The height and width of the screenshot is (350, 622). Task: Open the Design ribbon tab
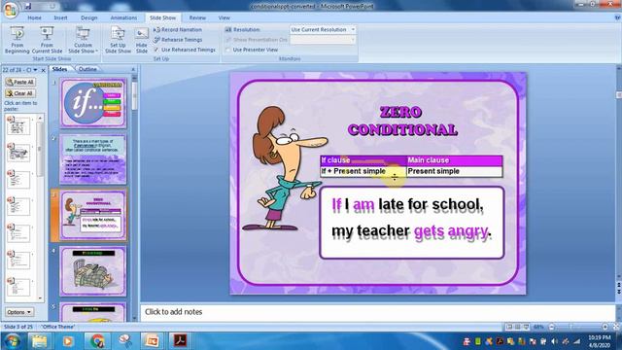click(88, 17)
